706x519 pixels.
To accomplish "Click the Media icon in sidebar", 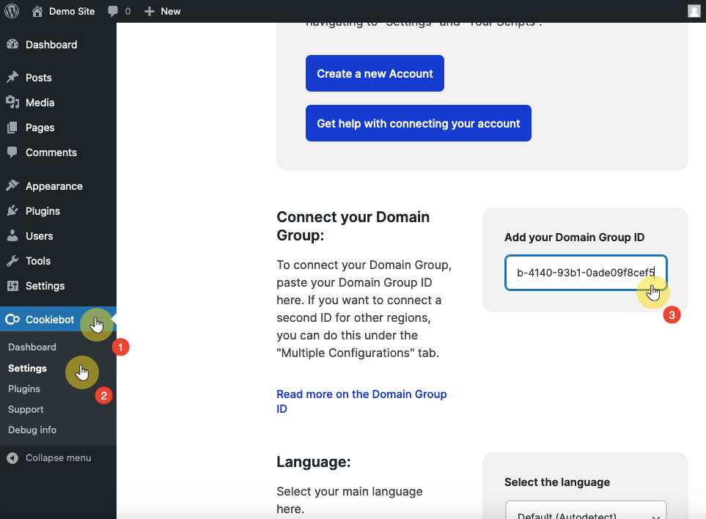I will [x=12, y=102].
